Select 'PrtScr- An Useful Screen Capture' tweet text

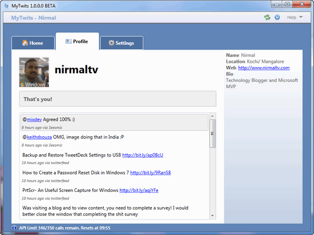coord(70,190)
